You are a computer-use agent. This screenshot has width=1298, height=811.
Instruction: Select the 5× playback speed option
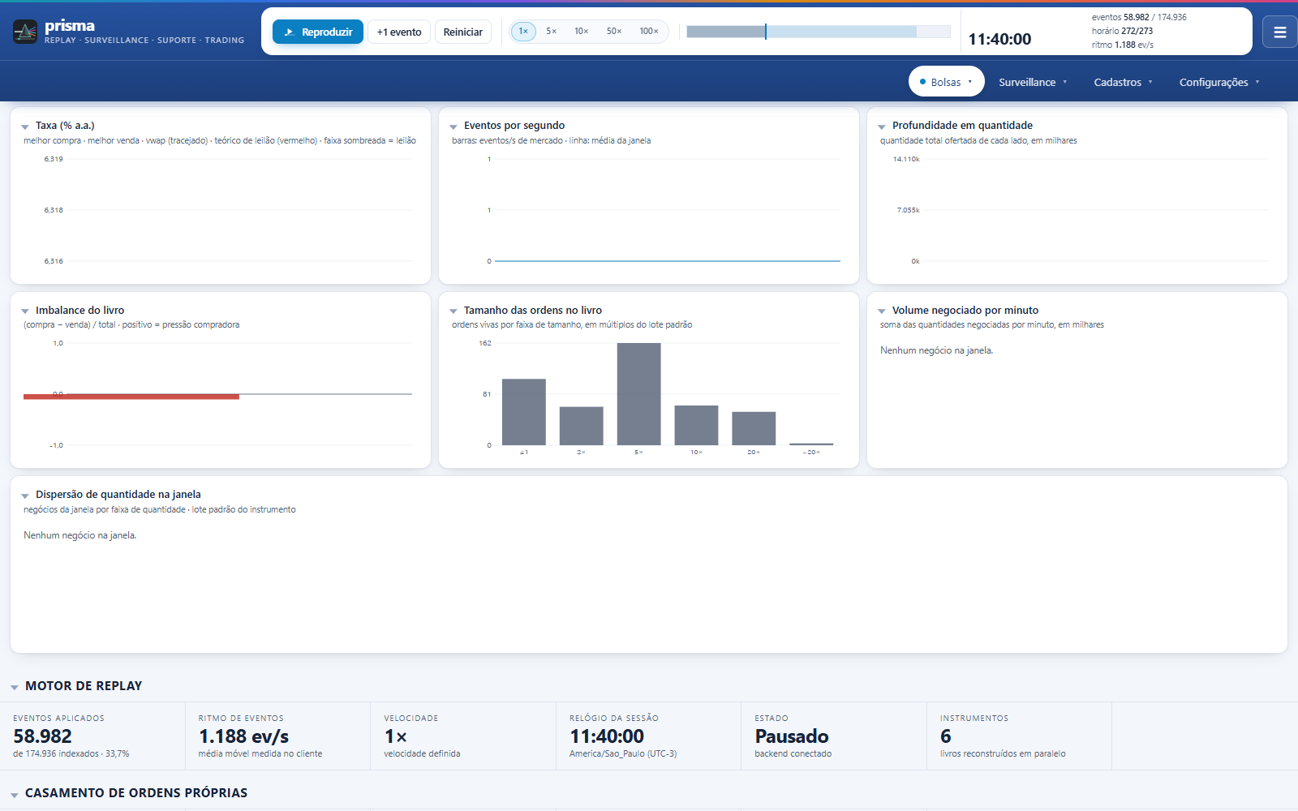point(552,32)
